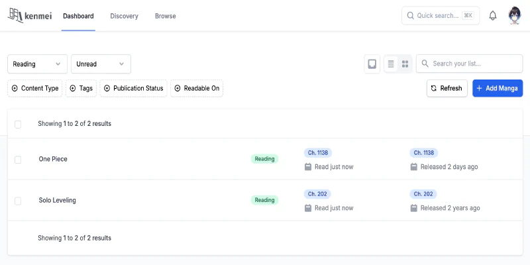Open the Browse tab
The height and width of the screenshot is (265, 530).
(165, 16)
